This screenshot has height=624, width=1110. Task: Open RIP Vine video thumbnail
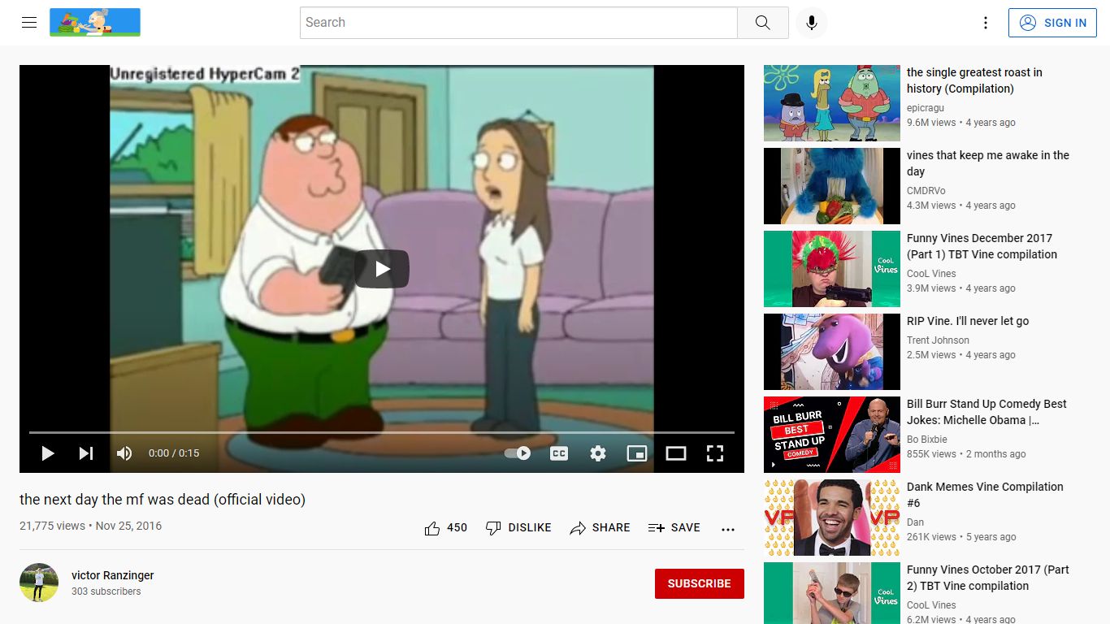832,352
